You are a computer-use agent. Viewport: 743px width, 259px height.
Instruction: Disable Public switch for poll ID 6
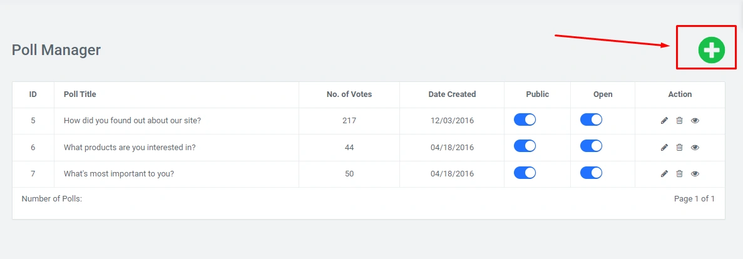[525, 146]
